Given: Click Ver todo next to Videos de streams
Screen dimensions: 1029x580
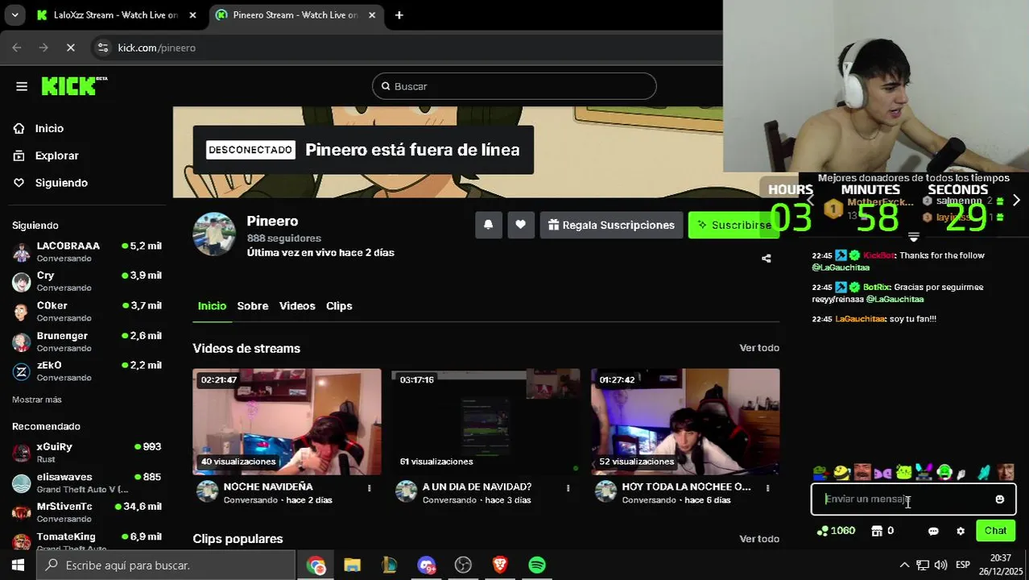Looking at the screenshot, I should (759, 348).
